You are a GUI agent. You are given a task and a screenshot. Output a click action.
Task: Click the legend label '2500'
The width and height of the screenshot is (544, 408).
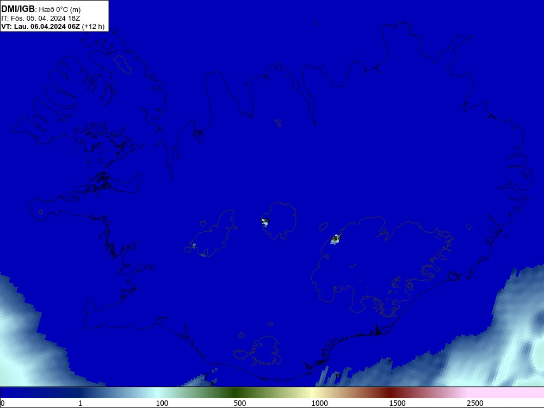pos(475,403)
